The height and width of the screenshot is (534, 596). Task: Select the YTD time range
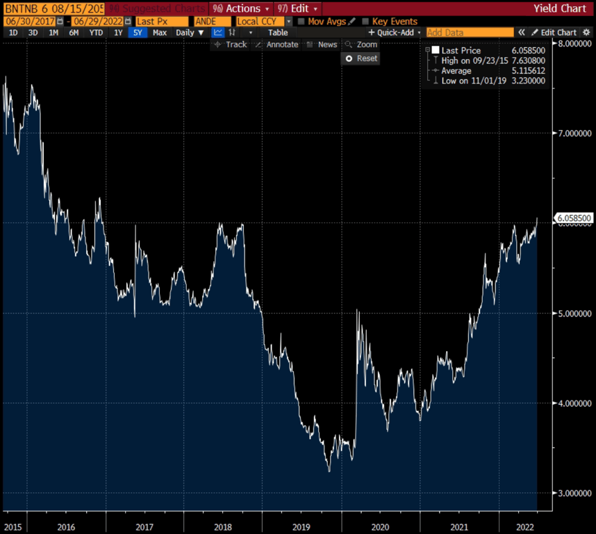click(96, 33)
